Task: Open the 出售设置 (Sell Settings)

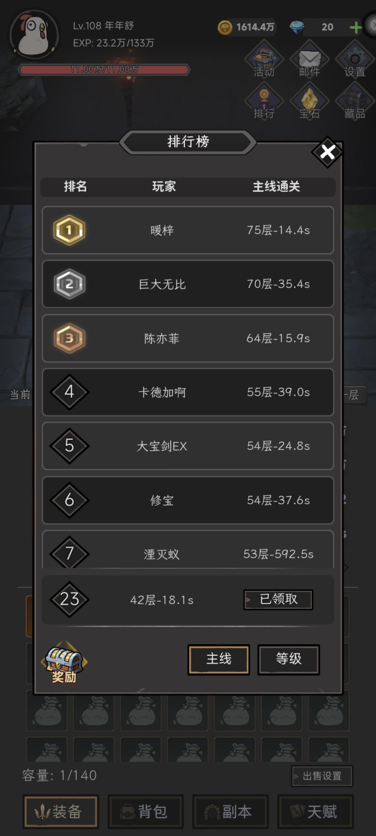Action: (322, 775)
